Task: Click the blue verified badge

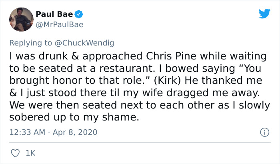Action: (x=78, y=14)
